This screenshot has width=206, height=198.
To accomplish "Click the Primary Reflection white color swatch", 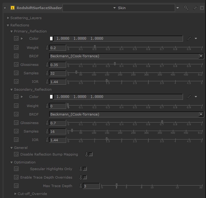I will tap(51, 39).
